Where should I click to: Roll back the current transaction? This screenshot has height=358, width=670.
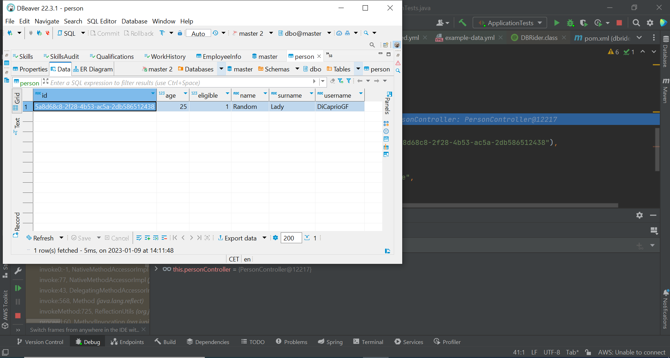tap(139, 33)
